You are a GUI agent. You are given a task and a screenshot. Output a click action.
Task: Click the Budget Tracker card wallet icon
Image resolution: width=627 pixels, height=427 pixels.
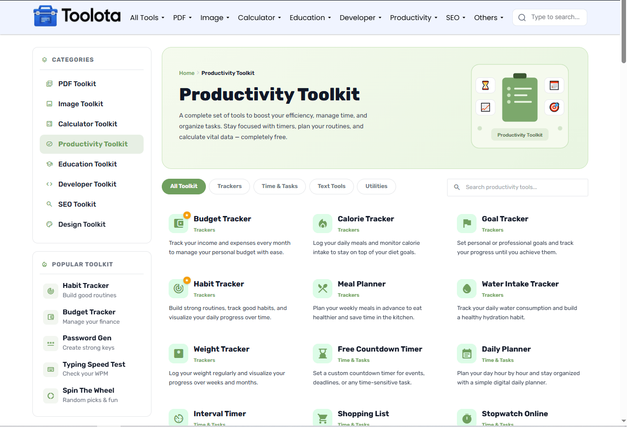click(x=178, y=223)
